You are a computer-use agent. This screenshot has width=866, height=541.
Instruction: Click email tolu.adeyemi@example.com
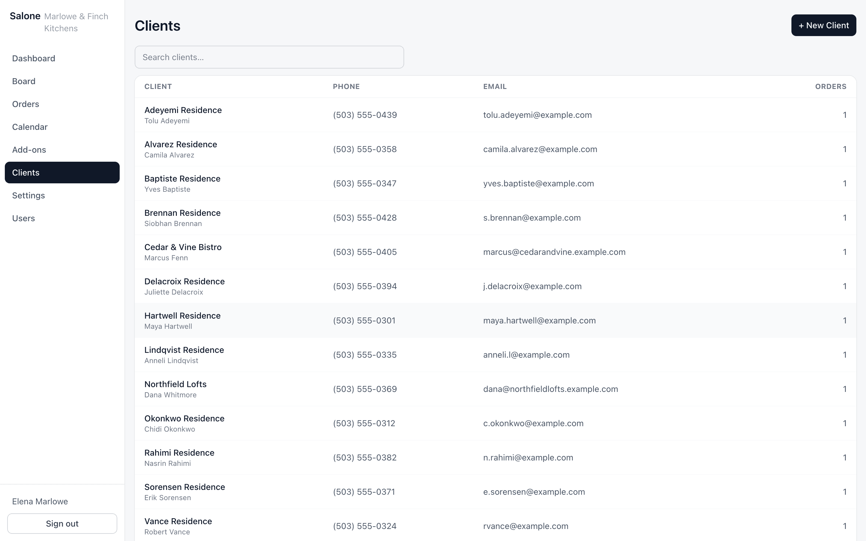pyautogui.click(x=538, y=115)
